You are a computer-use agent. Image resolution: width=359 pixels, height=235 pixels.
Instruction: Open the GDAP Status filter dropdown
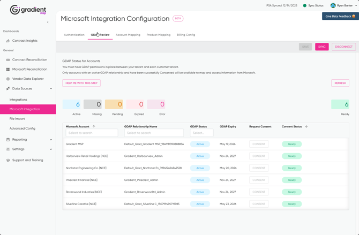(x=201, y=133)
